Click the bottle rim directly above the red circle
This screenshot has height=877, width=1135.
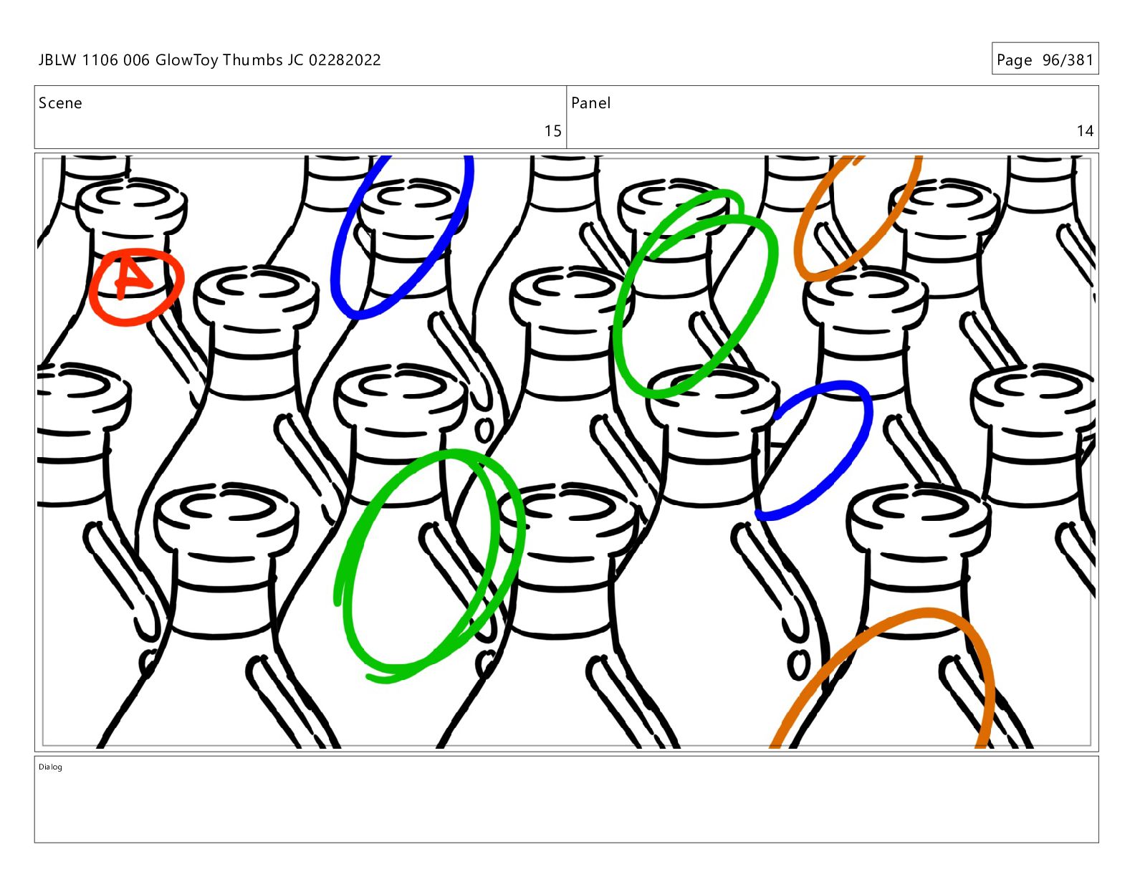tap(131, 204)
